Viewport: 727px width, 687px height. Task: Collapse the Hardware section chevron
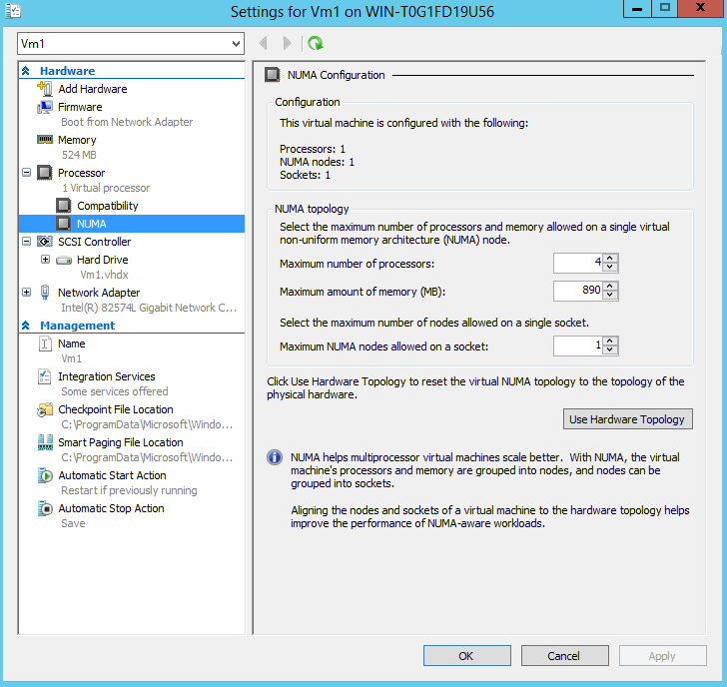click(x=26, y=71)
